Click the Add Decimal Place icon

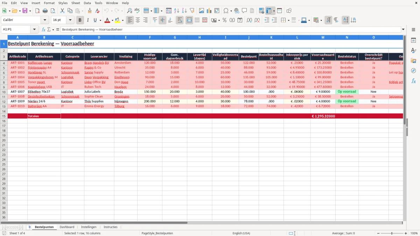249,20
